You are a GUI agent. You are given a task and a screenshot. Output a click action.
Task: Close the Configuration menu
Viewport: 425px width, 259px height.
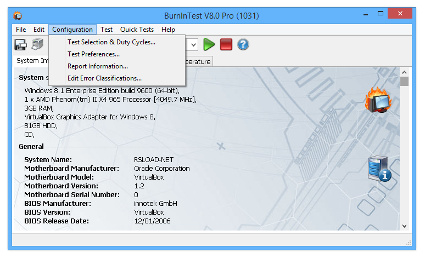[72, 30]
